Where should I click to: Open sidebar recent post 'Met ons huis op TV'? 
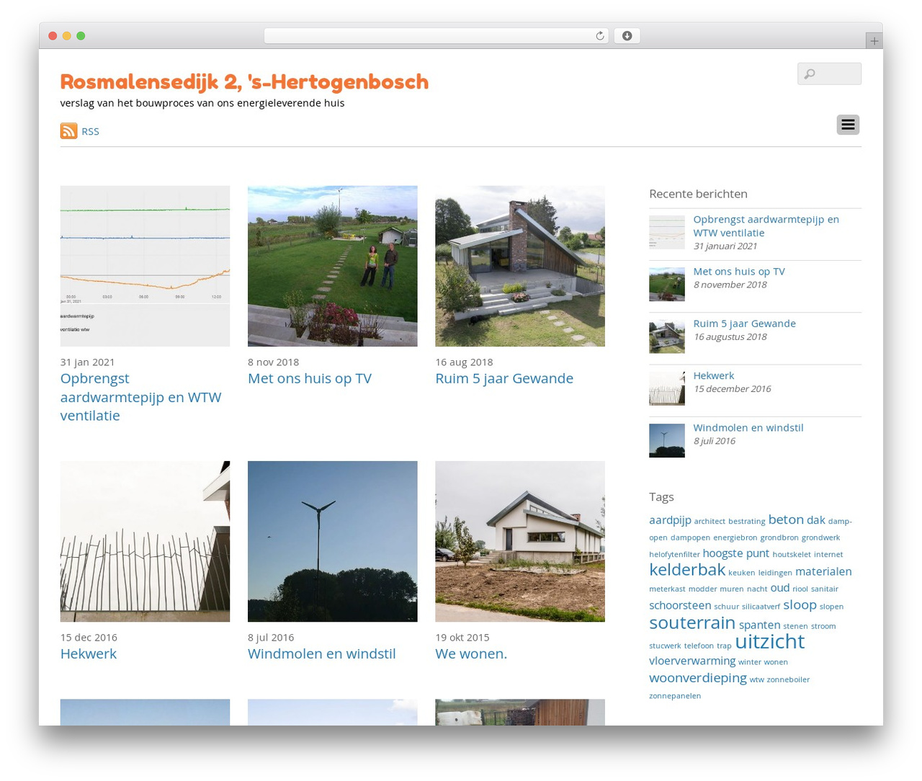click(739, 271)
